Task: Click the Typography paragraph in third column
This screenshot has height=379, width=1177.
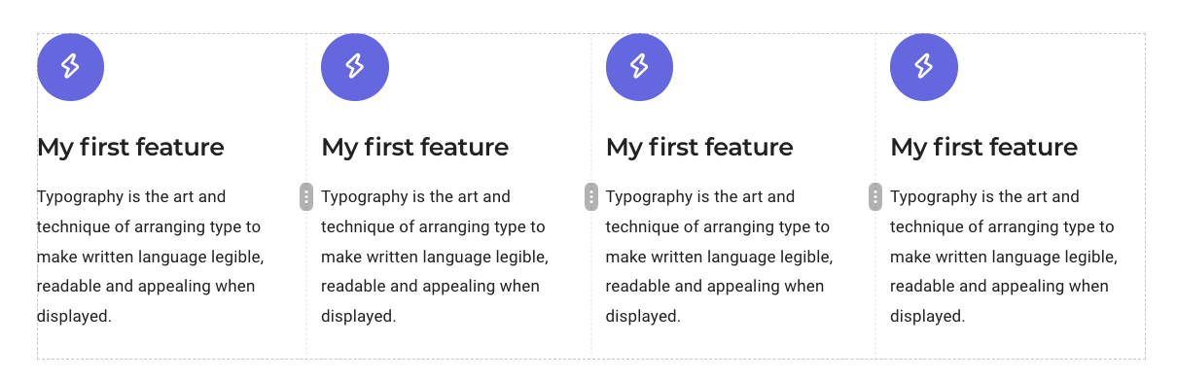Action: coord(720,257)
